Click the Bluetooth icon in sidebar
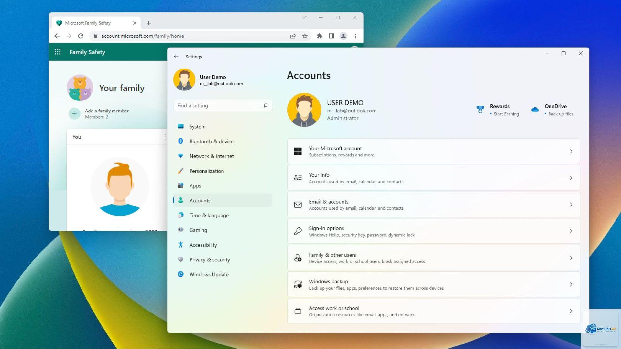The height and width of the screenshot is (349, 621). 180,141
